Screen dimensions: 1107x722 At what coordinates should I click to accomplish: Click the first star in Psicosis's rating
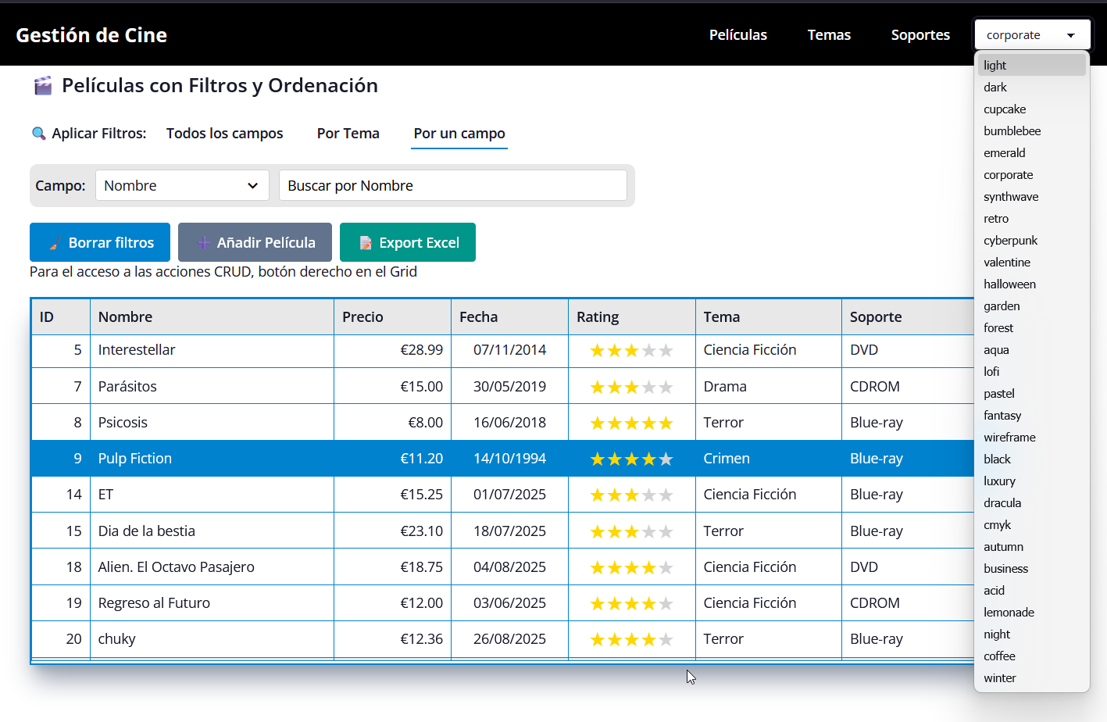coord(598,424)
